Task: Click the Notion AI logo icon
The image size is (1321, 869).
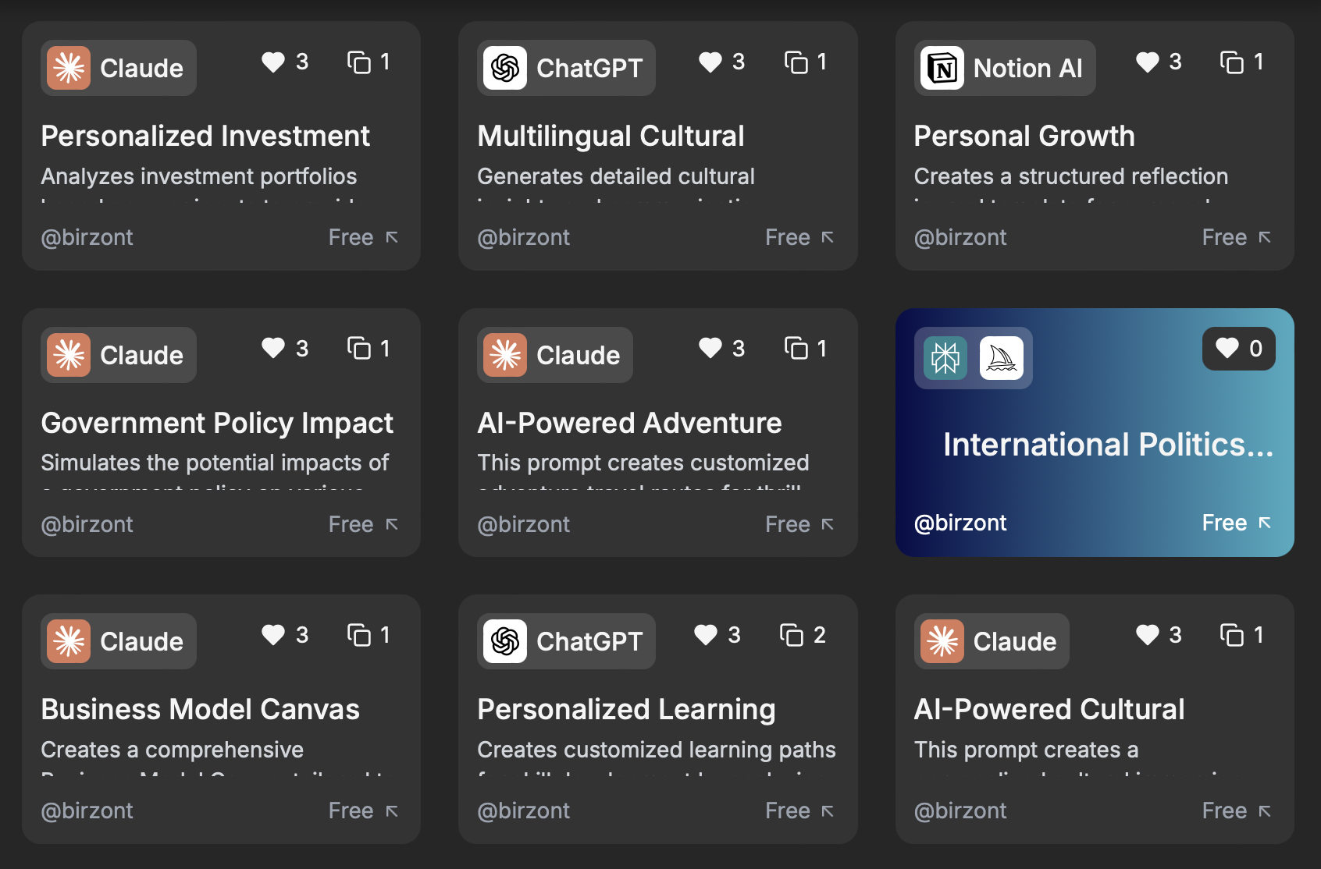Action: pos(942,68)
